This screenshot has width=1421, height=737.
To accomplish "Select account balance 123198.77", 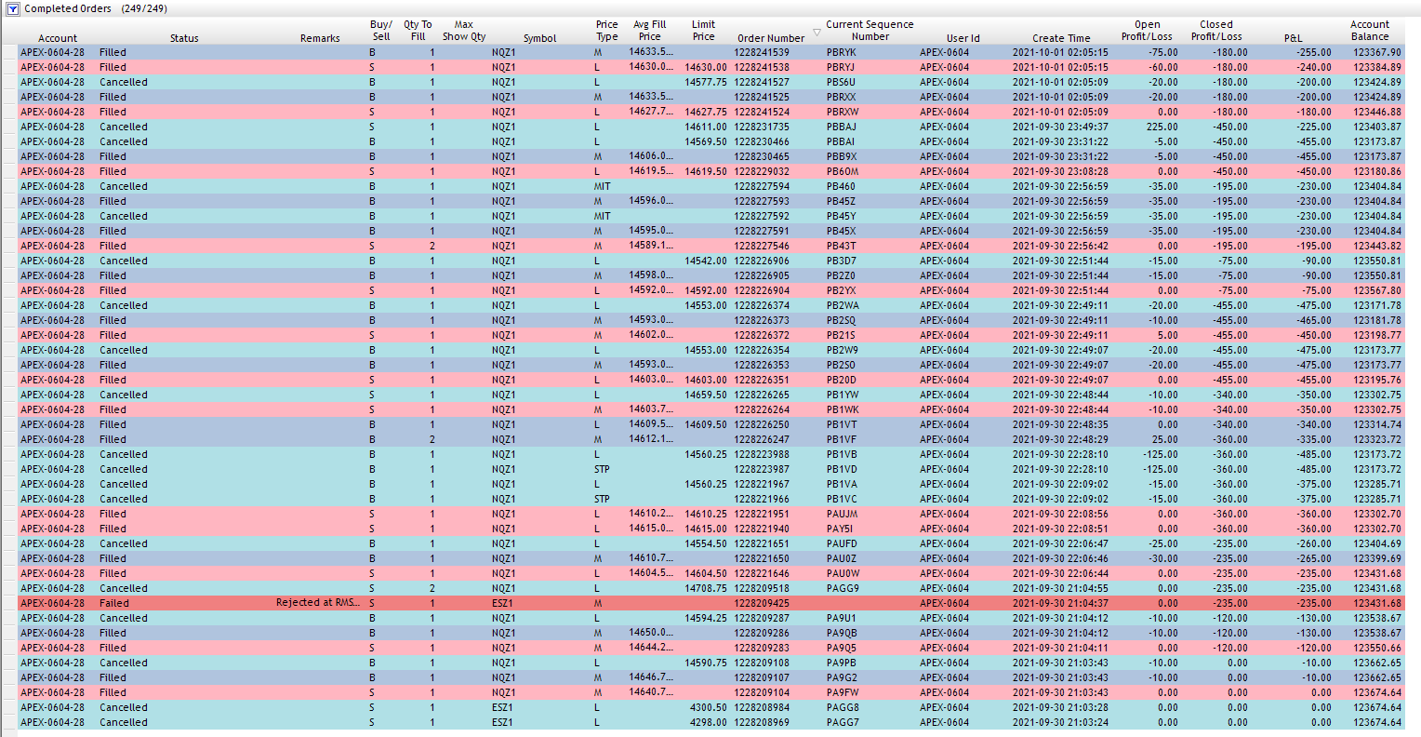I will pyautogui.click(x=1377, y=335).
